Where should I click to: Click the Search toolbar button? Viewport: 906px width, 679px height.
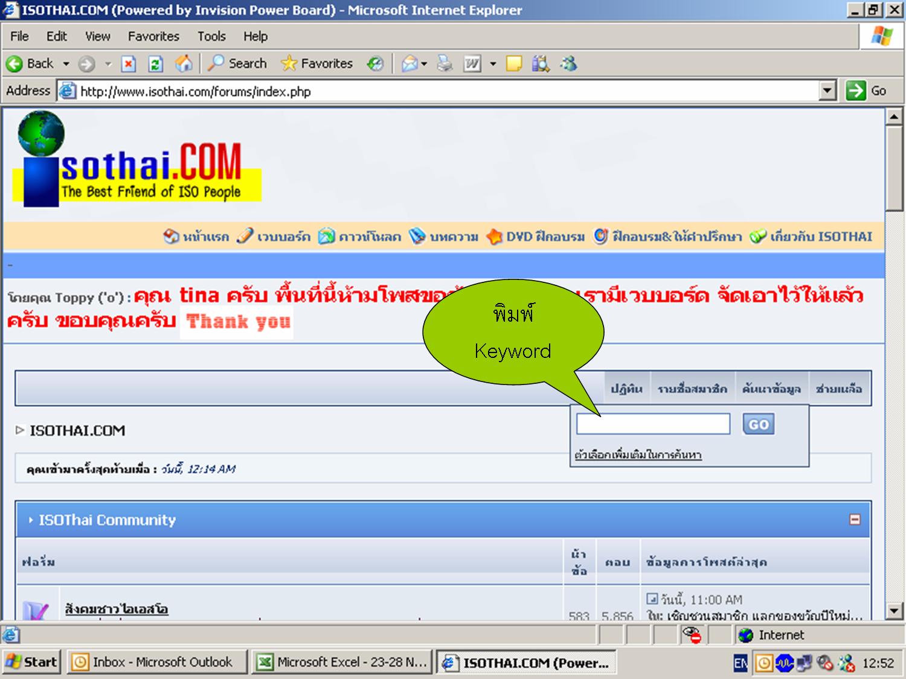pyautogui.click(x=237, y=63)
